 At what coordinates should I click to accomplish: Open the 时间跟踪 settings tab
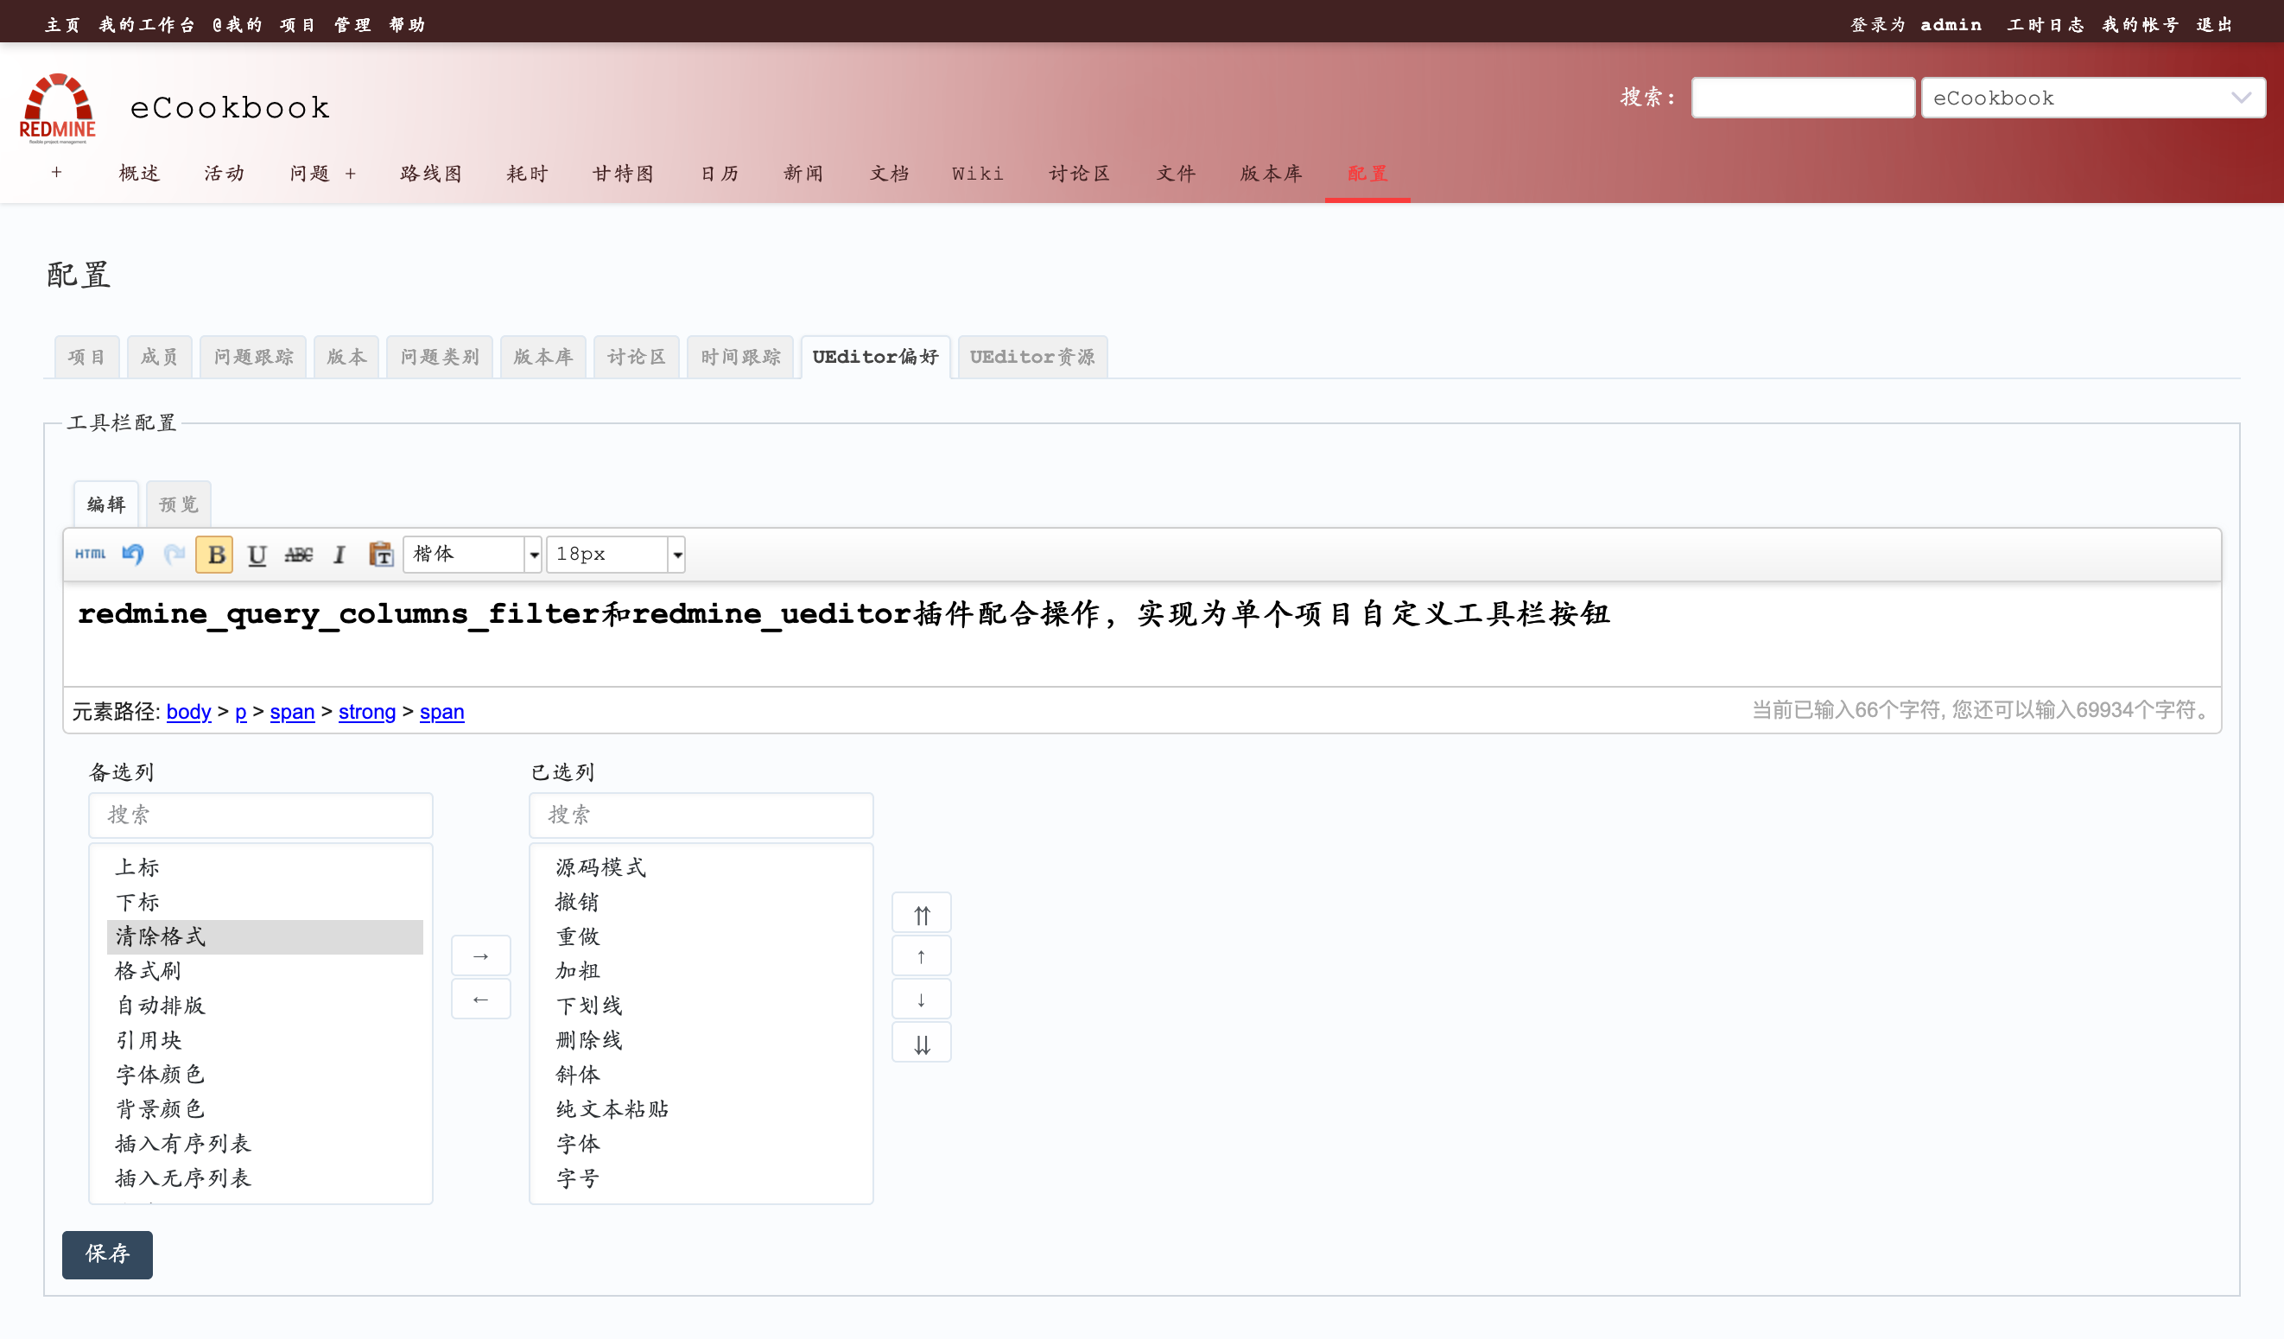740,357
